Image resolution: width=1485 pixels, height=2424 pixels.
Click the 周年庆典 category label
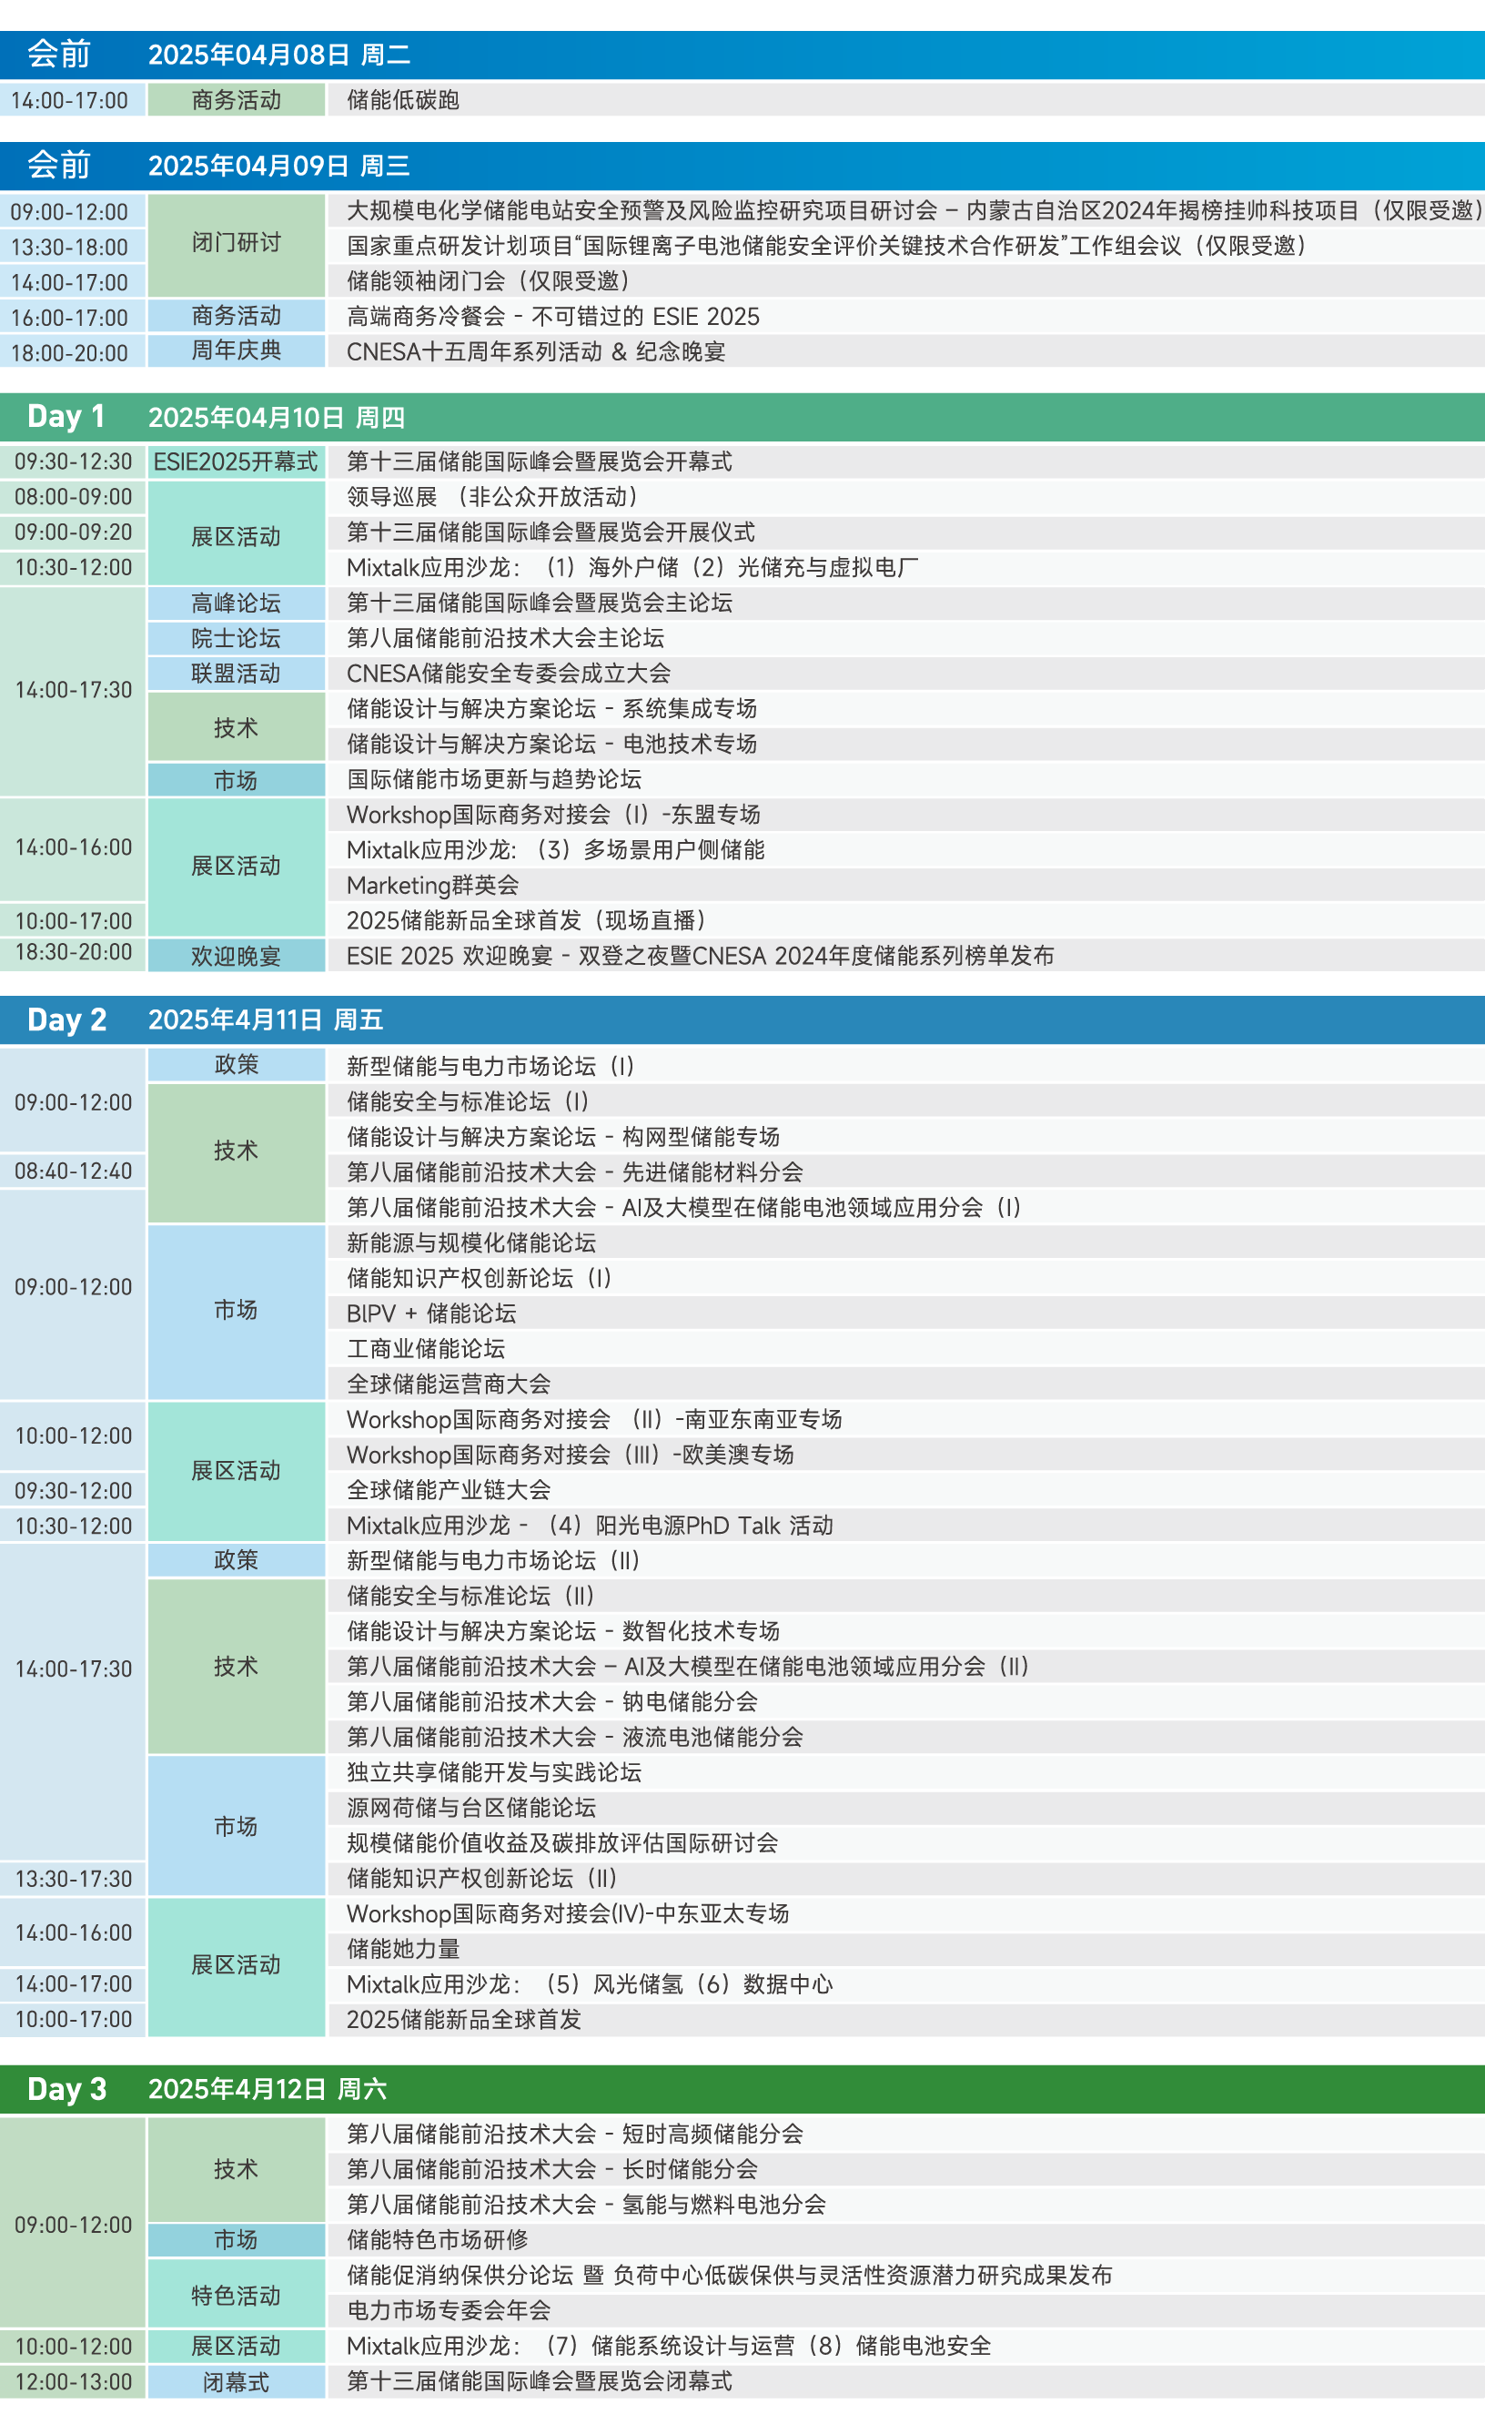pyautogui.click(x=236, y=351)
